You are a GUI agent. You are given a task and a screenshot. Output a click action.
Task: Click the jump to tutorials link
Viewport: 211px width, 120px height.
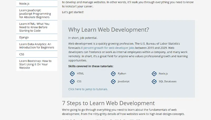tap(88, 89)
